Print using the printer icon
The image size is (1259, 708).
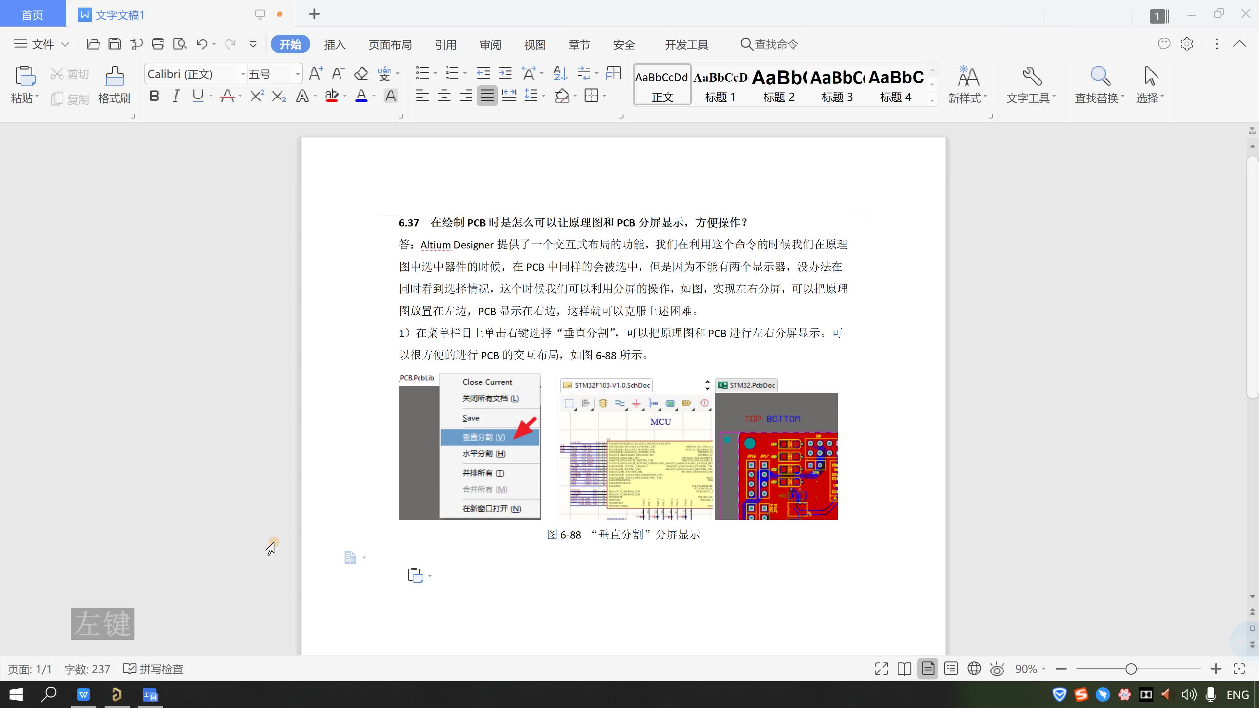(x=158, y=45)
